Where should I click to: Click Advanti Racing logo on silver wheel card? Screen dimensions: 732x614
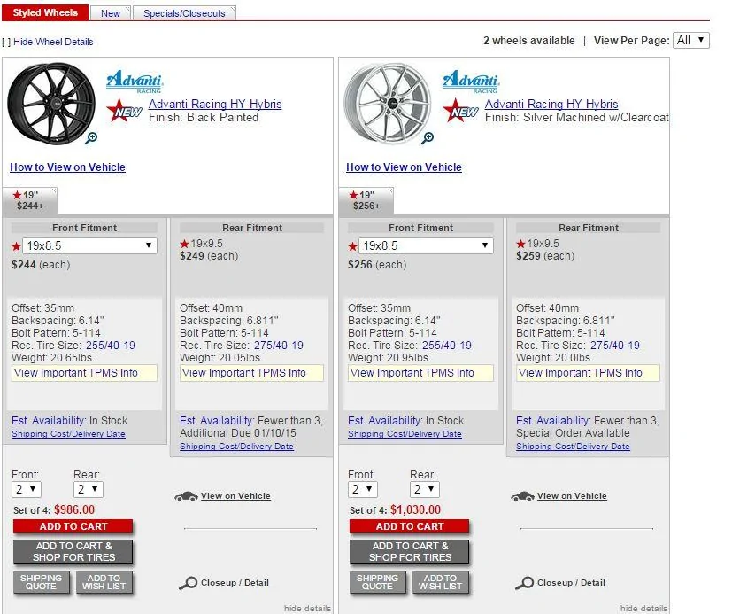[471, 82]
